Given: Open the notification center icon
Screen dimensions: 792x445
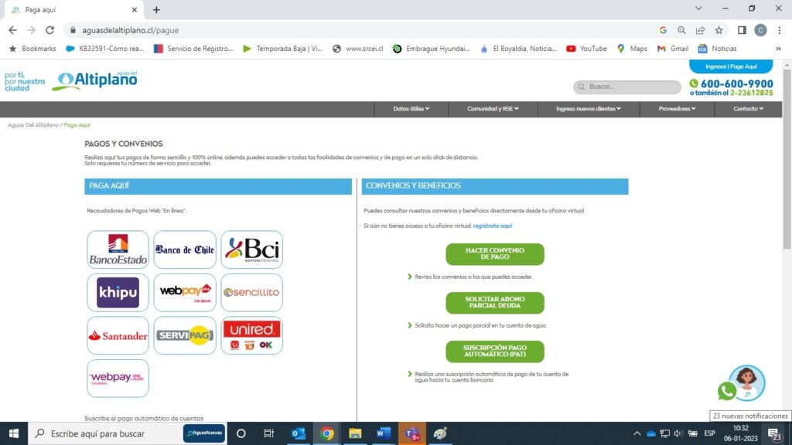Looking at the screenshot, I should 775,434.
